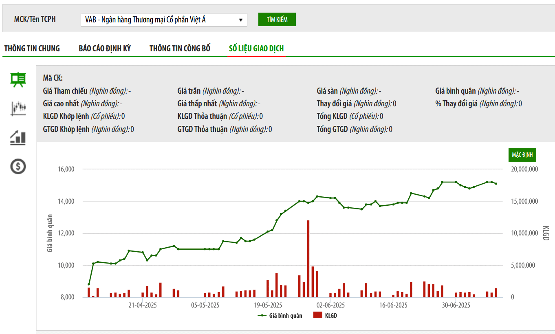Click the 16-06-2025 date axis label
The image size is (555, 334).
pyautogui.click(x=393, y=305)
